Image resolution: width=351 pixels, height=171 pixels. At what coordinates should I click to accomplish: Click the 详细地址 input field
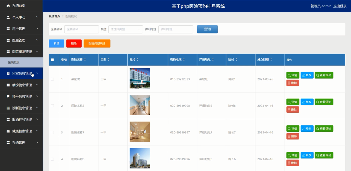(176, 29)
